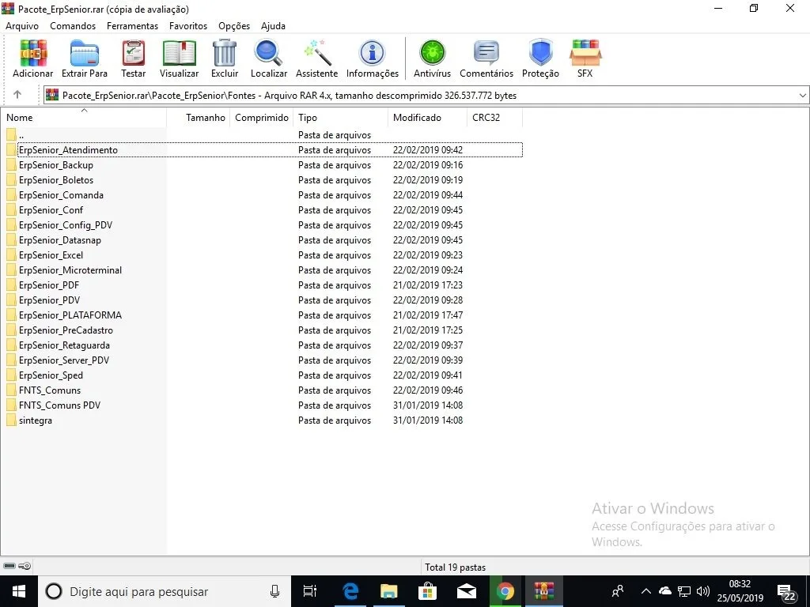Click the SFX self-extracting archive icon

tap(585, 58)
